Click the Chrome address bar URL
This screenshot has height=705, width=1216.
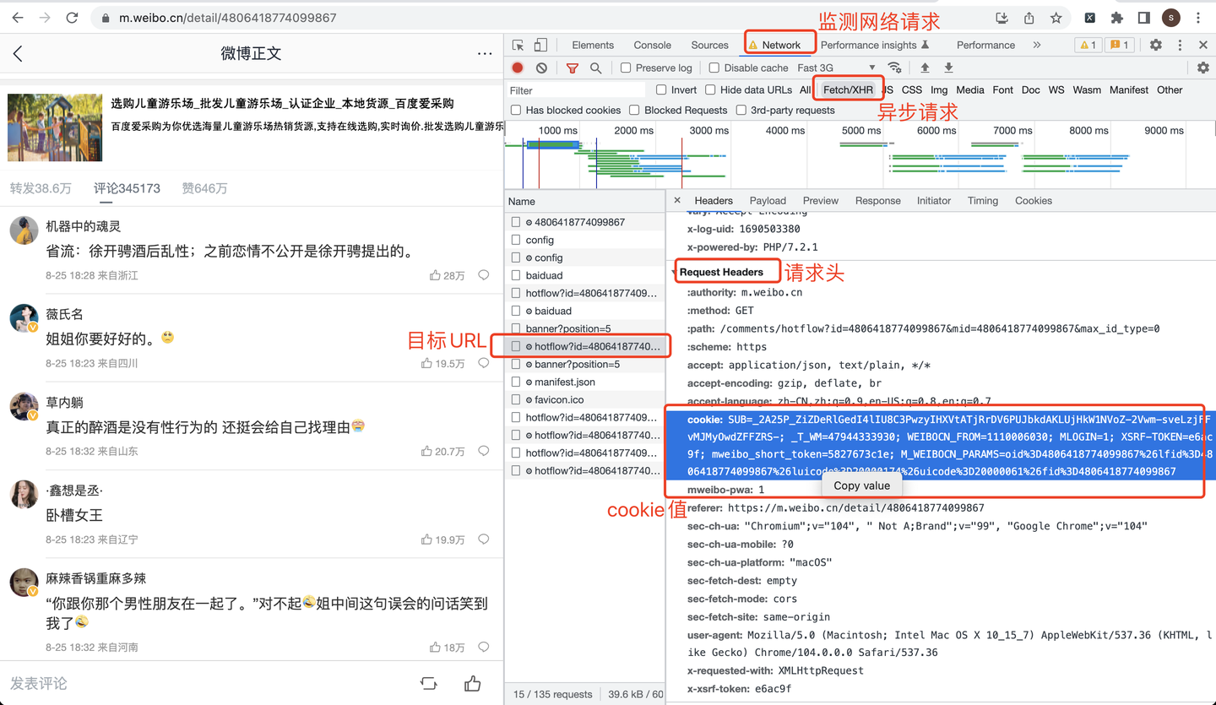[227, 18]
